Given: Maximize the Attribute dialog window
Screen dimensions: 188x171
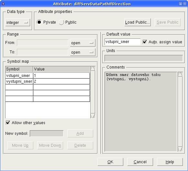Looking at the screenshot, I should coord(181,4).
